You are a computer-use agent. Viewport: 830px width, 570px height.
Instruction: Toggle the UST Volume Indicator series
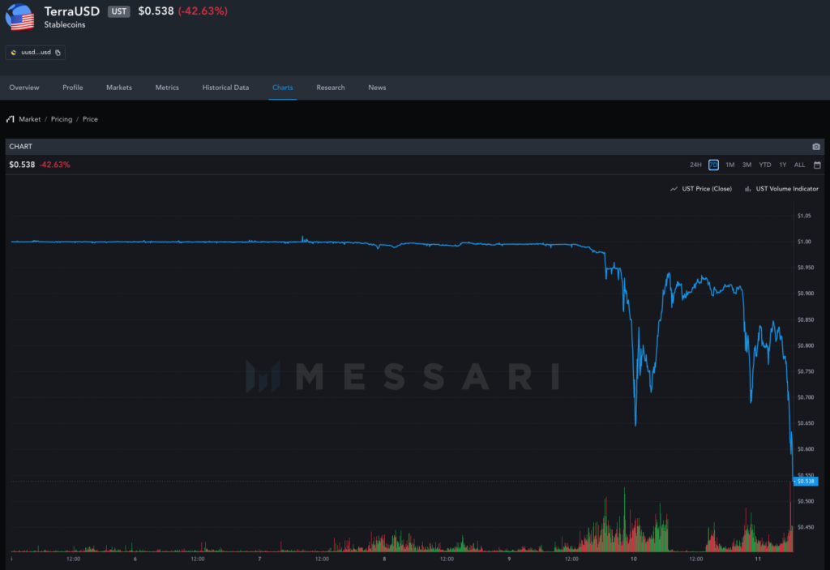click(x=786, y=189)
